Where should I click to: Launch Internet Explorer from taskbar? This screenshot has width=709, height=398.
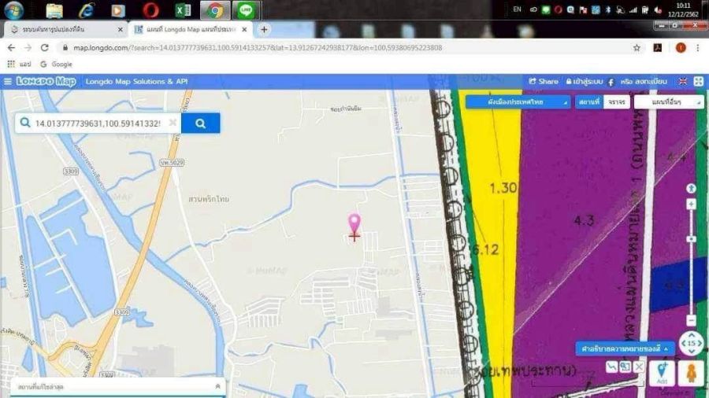(x=87, y=10)
